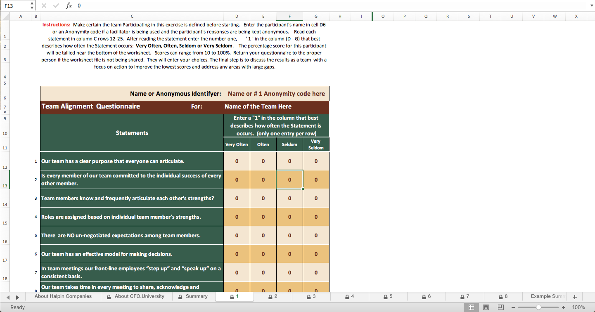The image size is (595, 312).
Task: Click the 'Statements' header cell
Action: (132, 133)
